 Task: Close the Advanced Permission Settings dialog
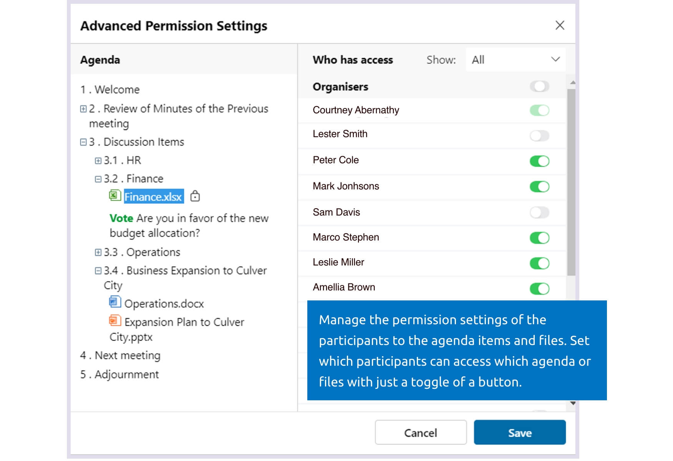[x=560, y=25]
